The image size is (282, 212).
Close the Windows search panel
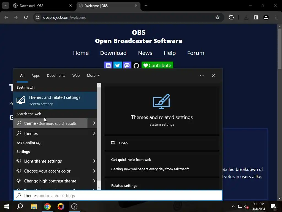pyautogui.click(x=213, y=75)
